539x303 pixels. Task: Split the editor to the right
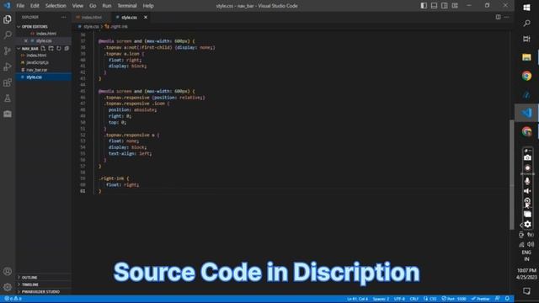[498, 17]
